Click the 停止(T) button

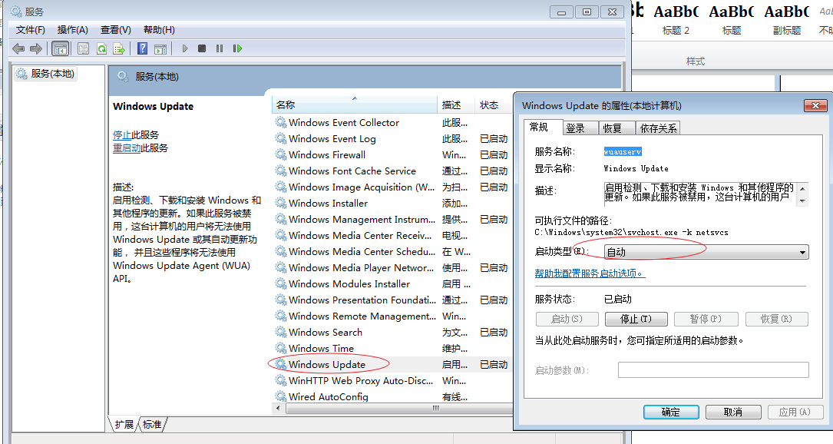(x=636, y=319)
